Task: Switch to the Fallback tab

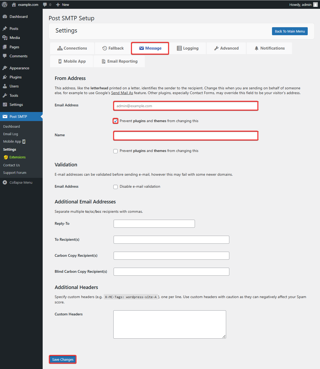Action: pyautogui.click(x=113, y=48)
